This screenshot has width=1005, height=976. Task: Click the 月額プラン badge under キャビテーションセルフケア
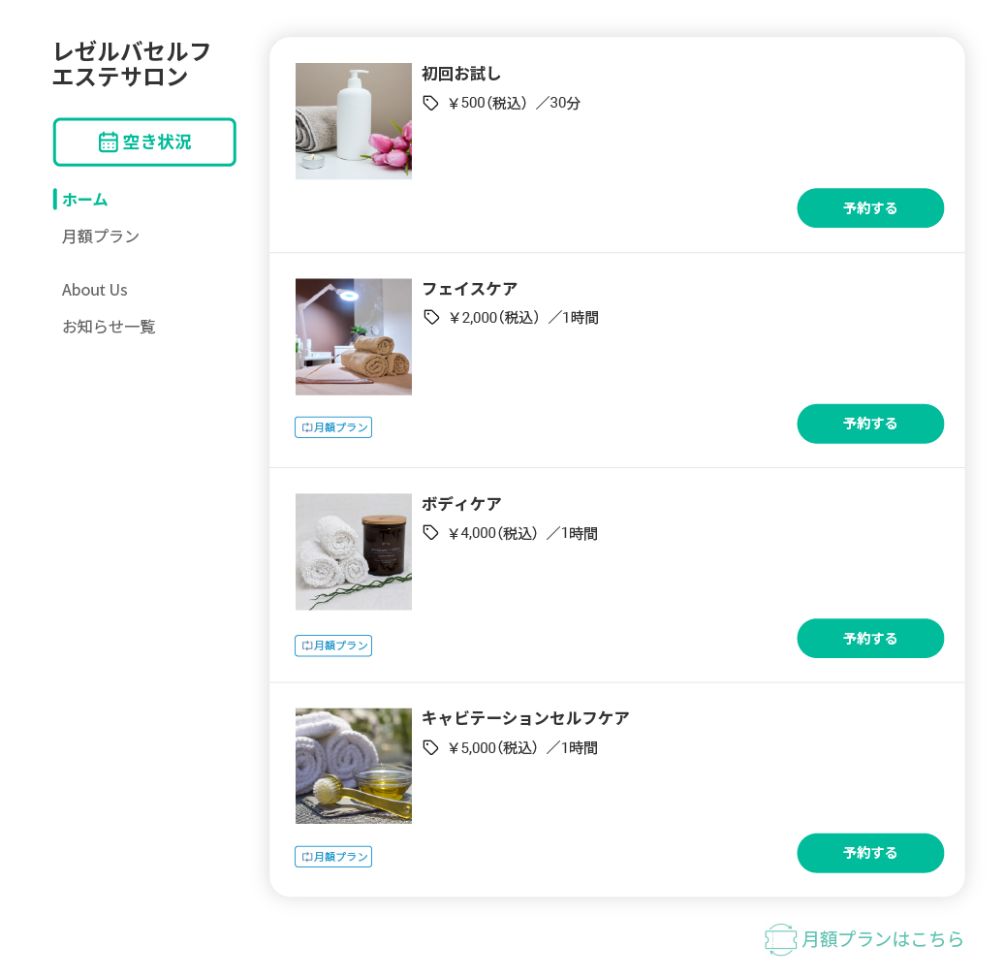pos(333,857)
